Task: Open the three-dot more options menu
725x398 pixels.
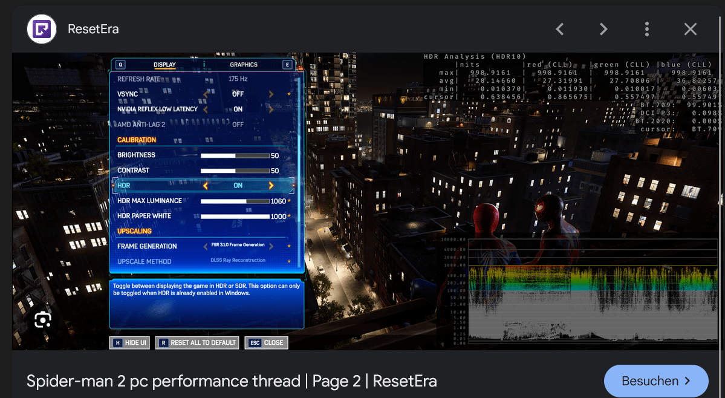Action: pos(647,29)
